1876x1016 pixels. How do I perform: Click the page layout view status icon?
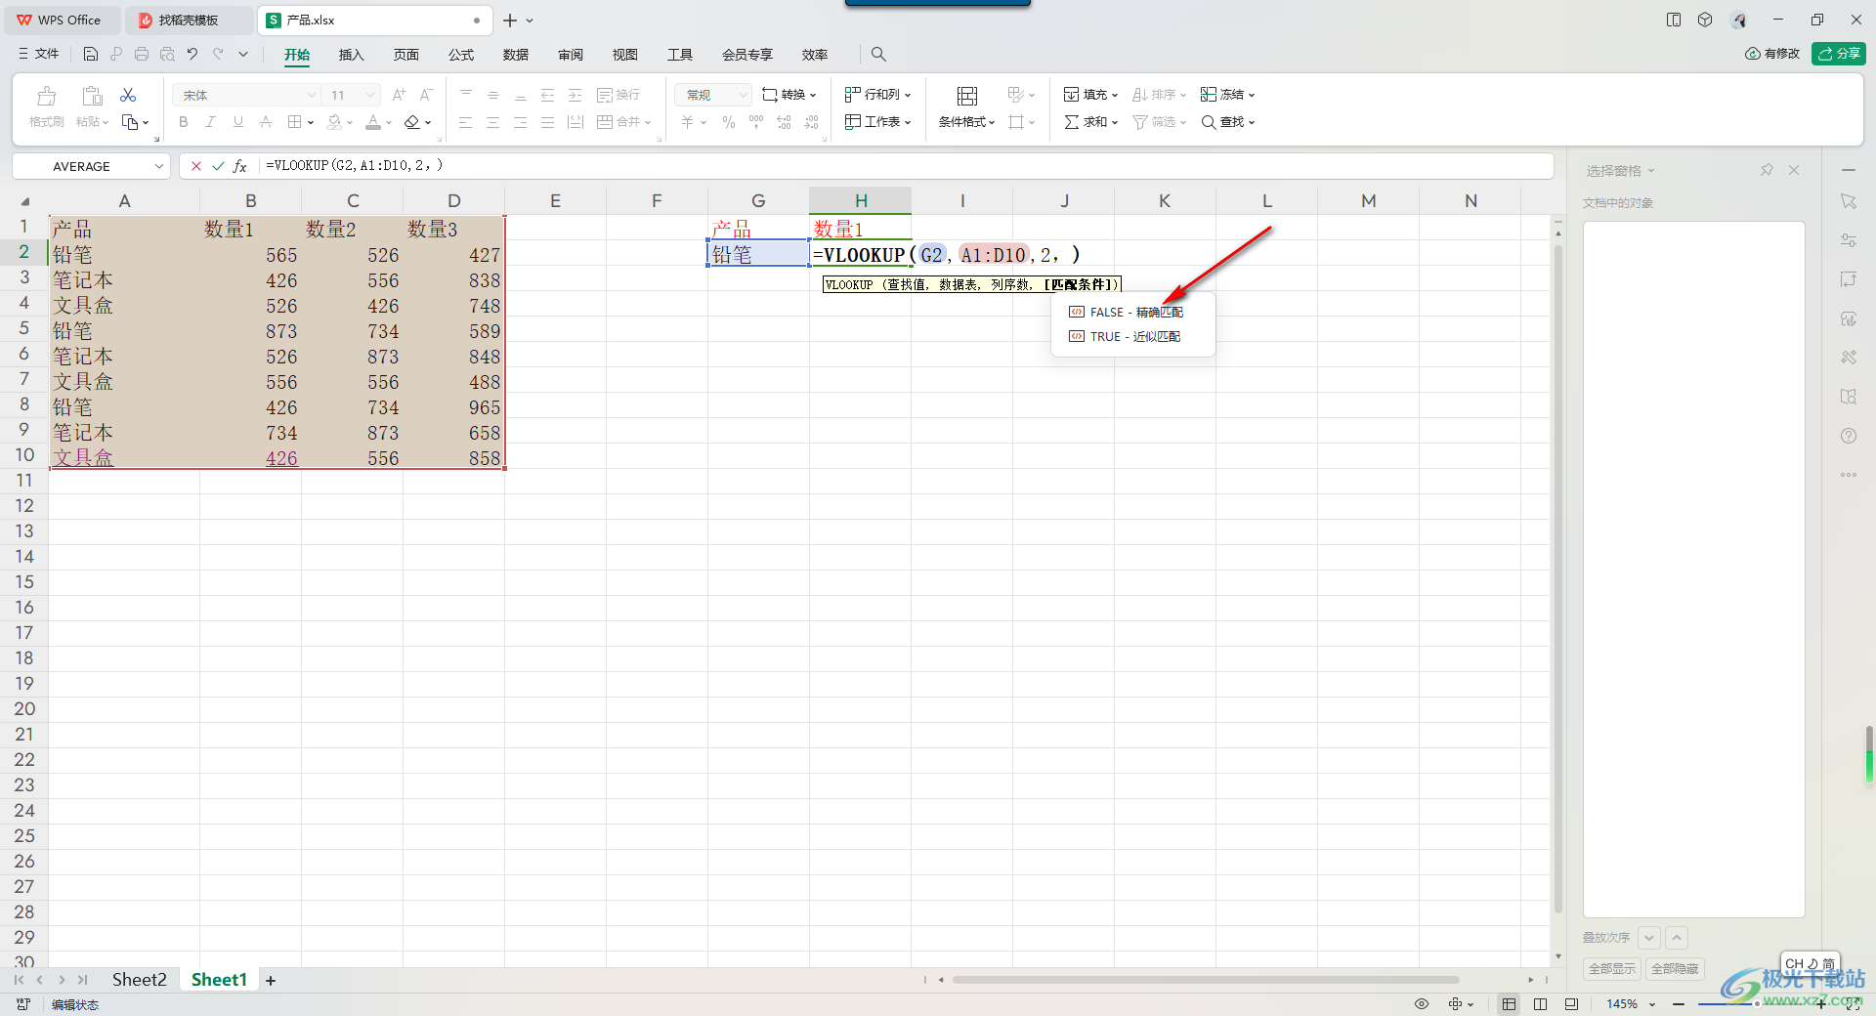pyautogui.click(x=1541, y=1004)
